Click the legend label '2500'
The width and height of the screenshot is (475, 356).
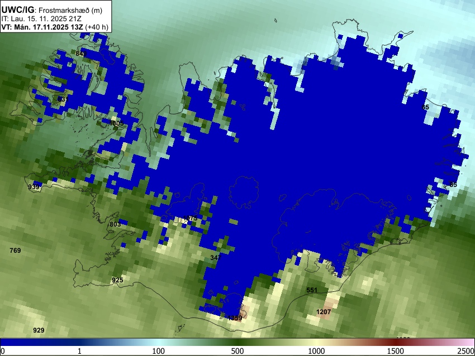466,351
